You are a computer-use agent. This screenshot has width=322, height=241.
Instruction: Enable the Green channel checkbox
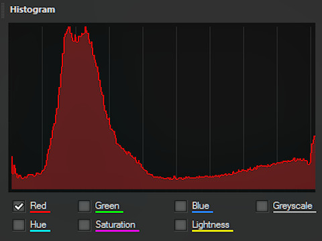85,206
